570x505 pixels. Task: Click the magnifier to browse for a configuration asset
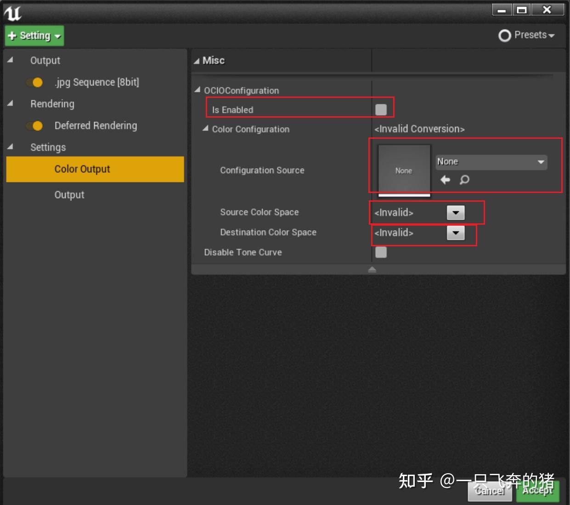point(464,180)
